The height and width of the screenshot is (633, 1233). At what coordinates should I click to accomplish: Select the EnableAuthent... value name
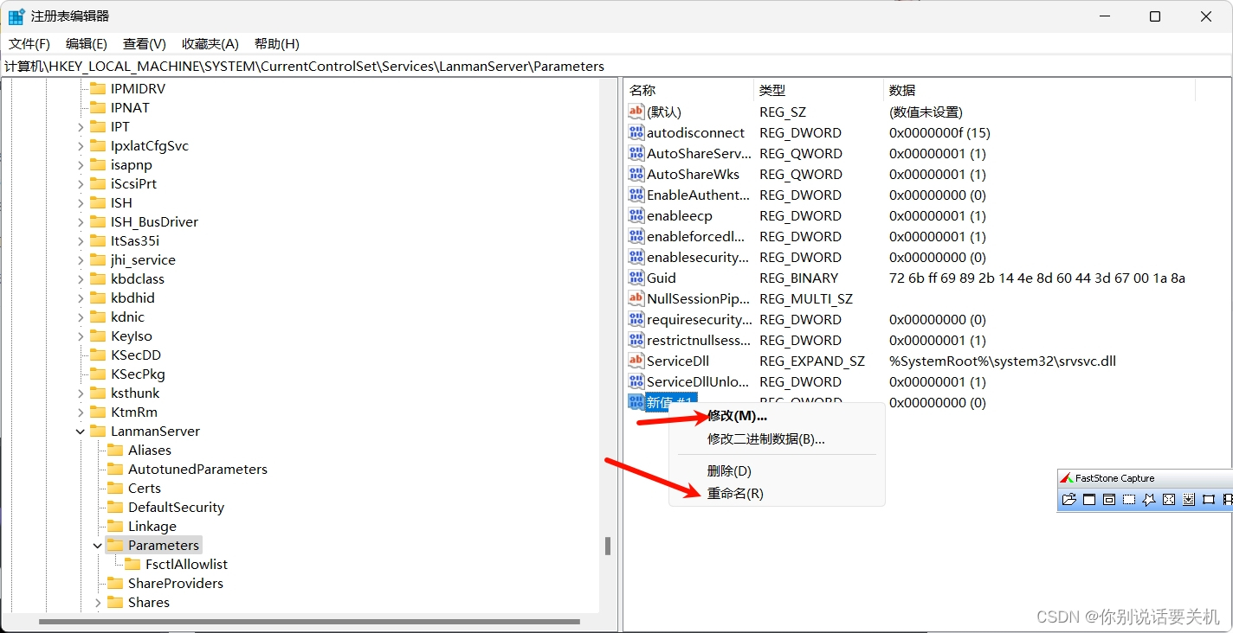[699, 195]
